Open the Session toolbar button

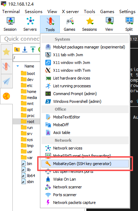pyautogui.click(x=10, y=24)
